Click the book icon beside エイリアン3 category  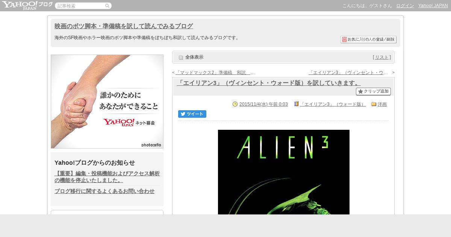[x=297, y=104]
